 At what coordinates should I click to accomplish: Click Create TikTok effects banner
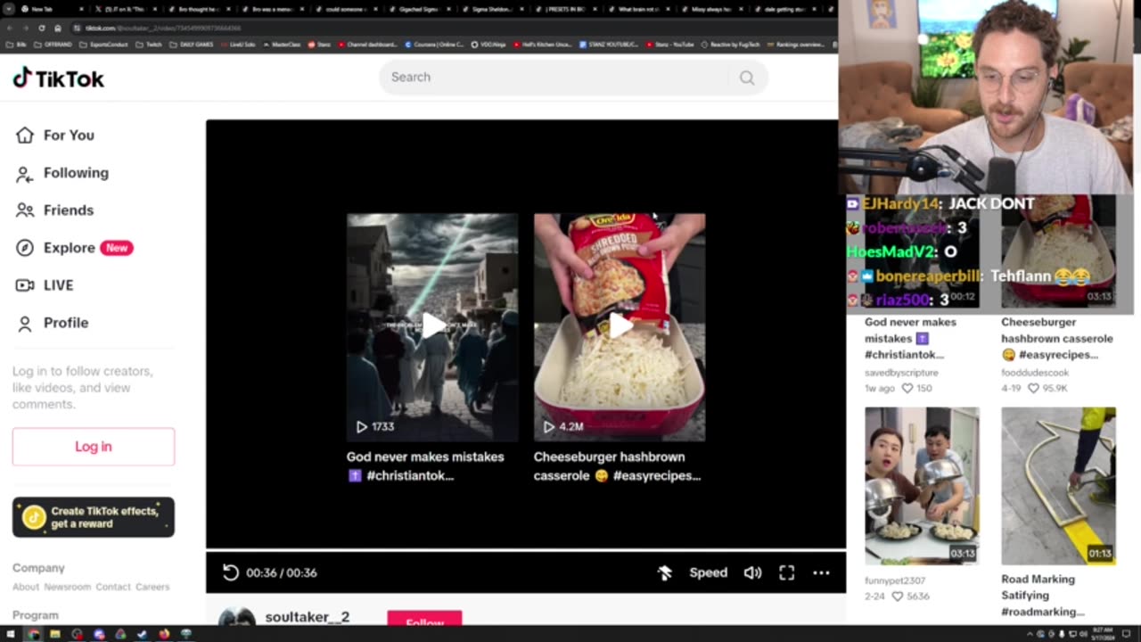click(x=94, y=517)
